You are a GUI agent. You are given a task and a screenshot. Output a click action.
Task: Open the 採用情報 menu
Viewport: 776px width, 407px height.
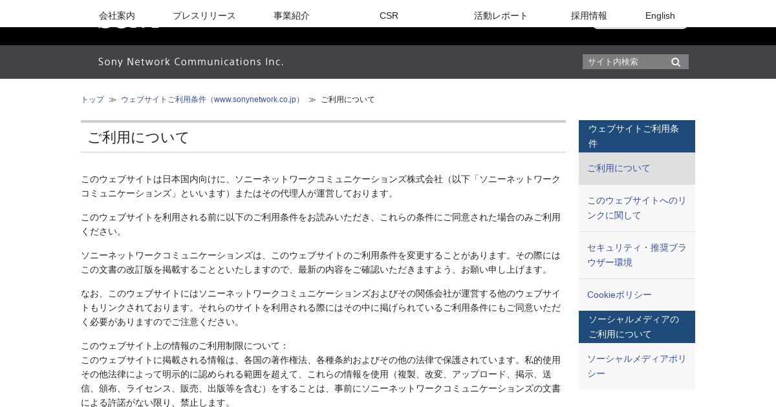589,16
